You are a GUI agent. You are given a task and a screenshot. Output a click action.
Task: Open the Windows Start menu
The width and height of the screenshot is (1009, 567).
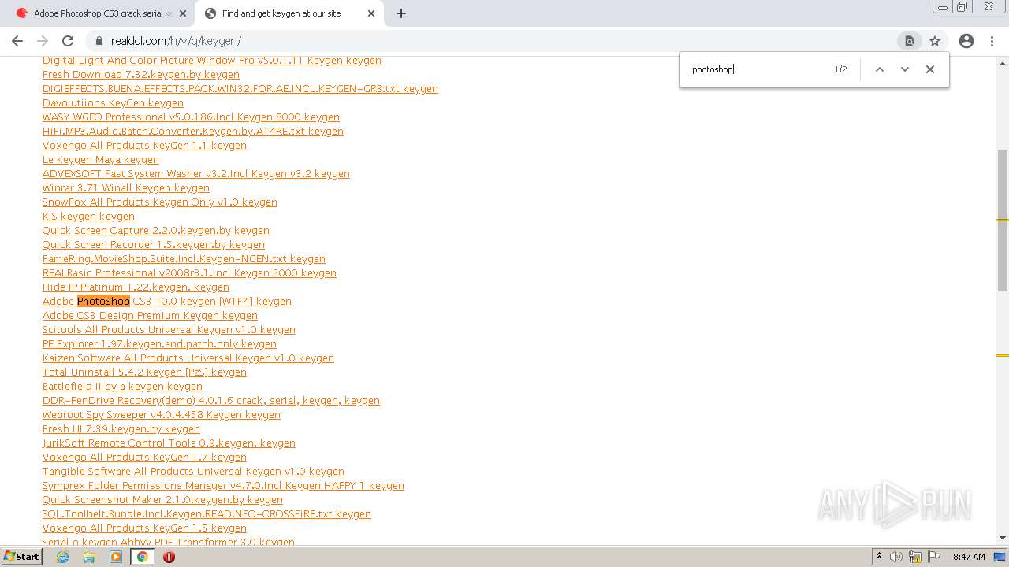pos(22,557)
